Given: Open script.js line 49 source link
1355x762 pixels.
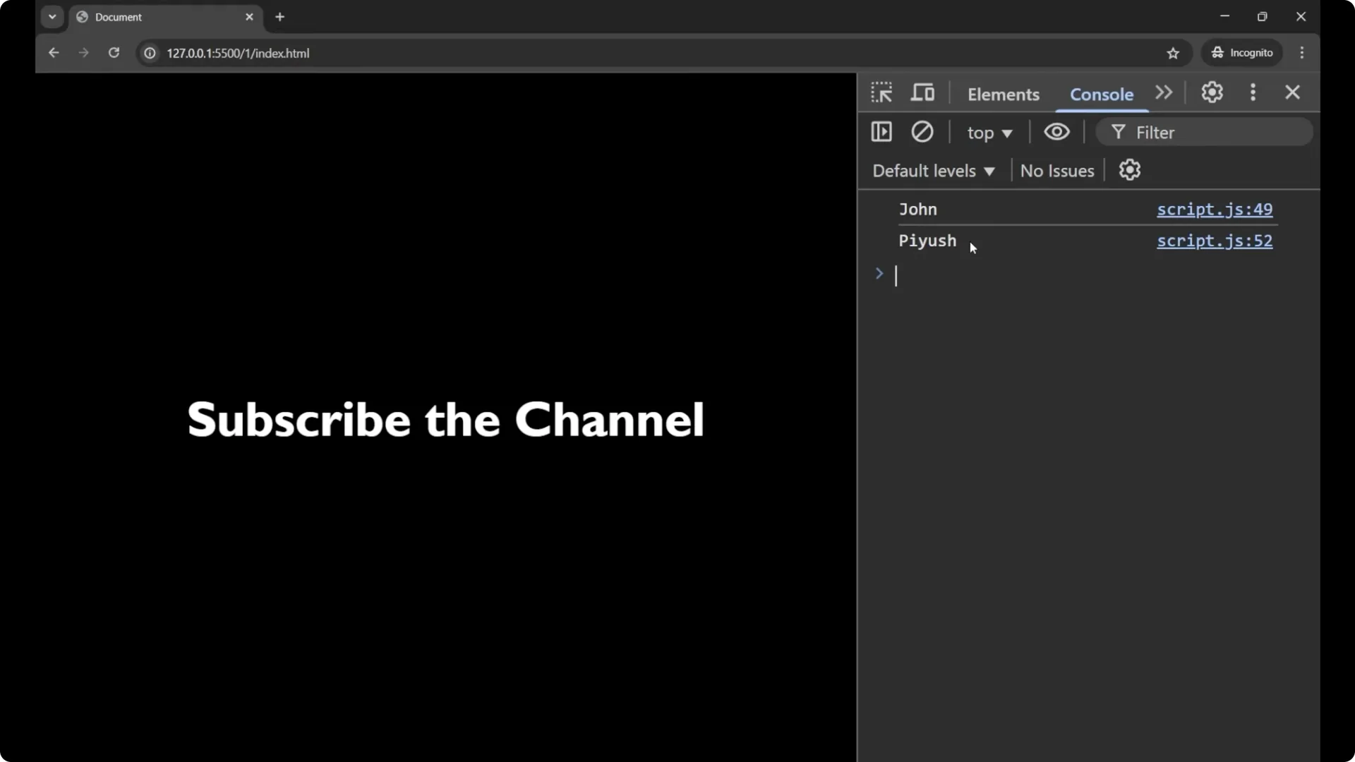Looking at the screenshot, I should click(x=1215, y=210).
